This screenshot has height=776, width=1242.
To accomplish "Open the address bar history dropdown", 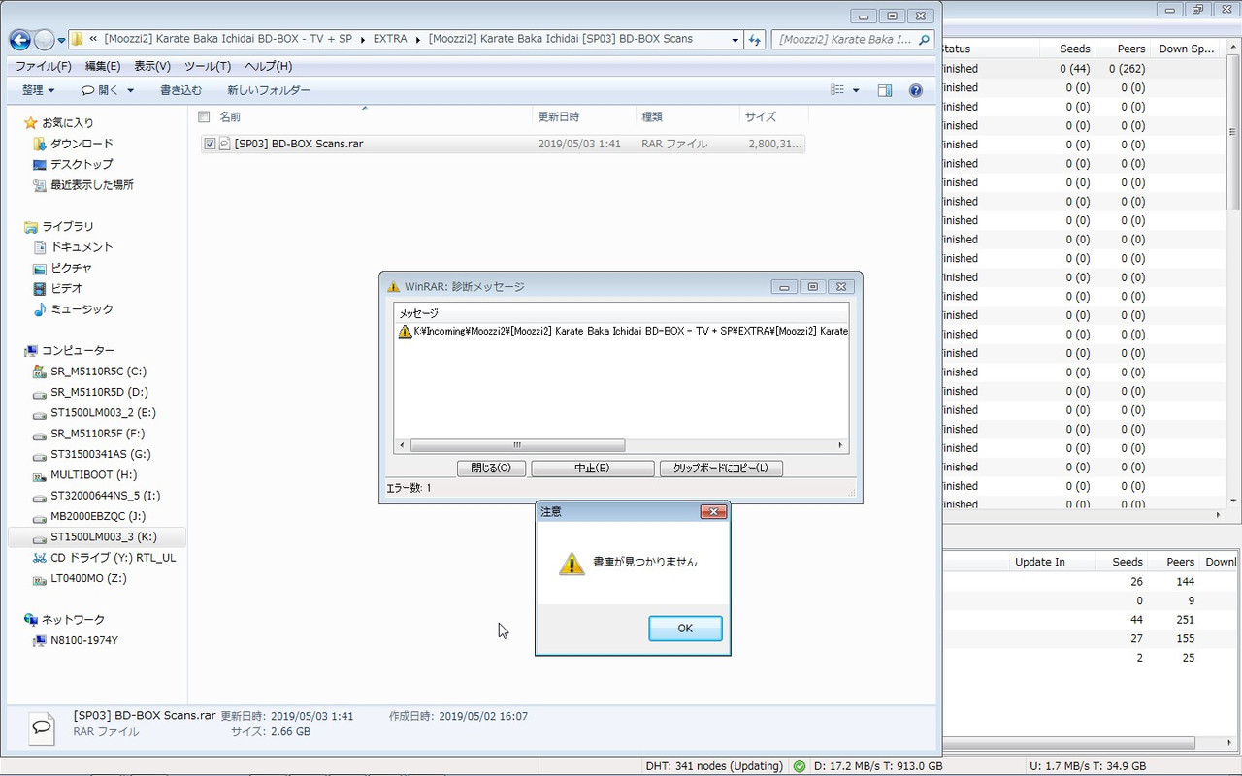I will click(x=735, y=40).
